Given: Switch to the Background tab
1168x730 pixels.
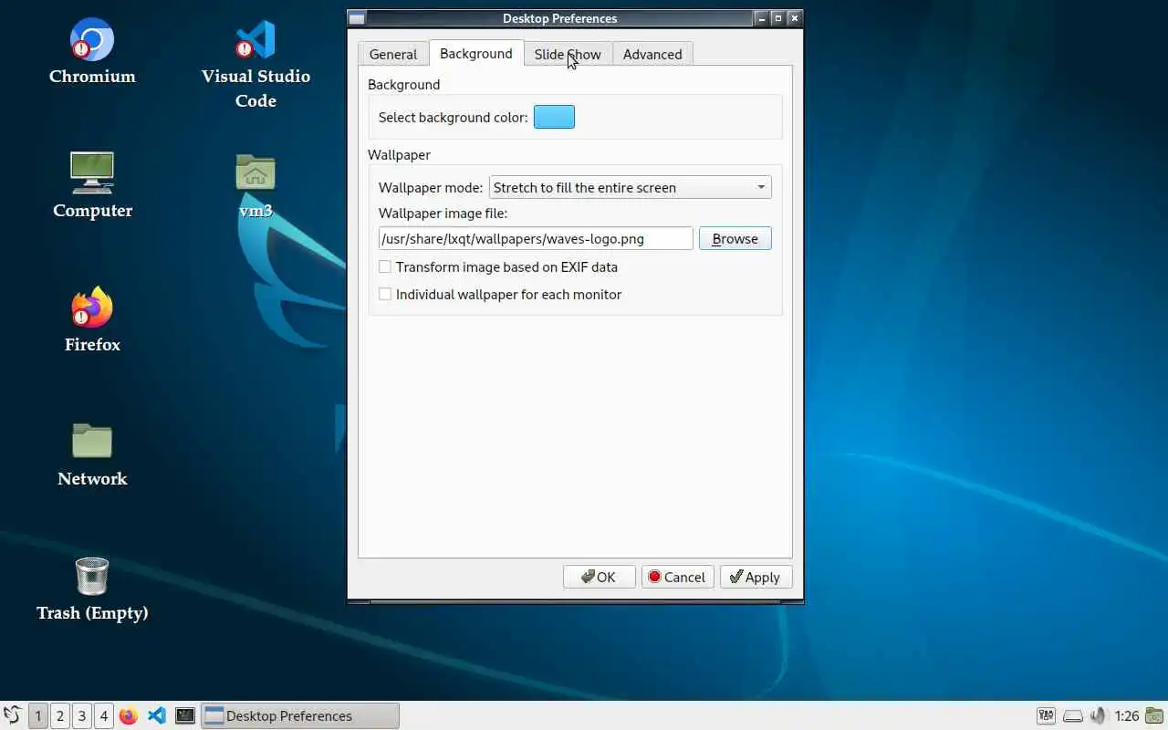Looking at the screenshot, I should (x=476, y=53).
